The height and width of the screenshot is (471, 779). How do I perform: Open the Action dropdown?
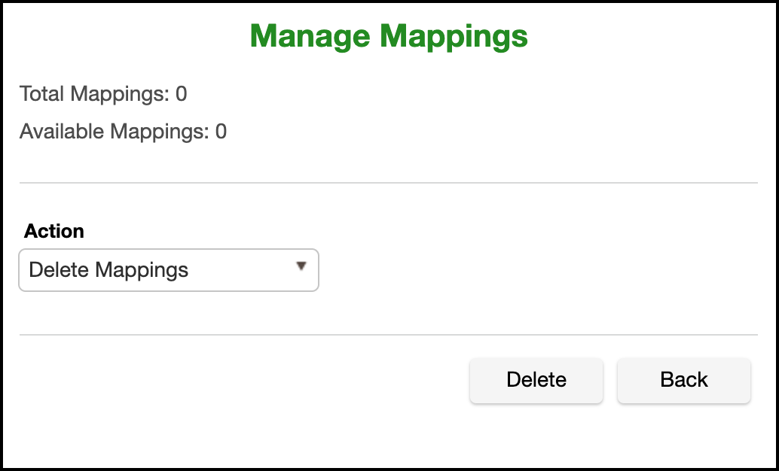tap(169, 270)
